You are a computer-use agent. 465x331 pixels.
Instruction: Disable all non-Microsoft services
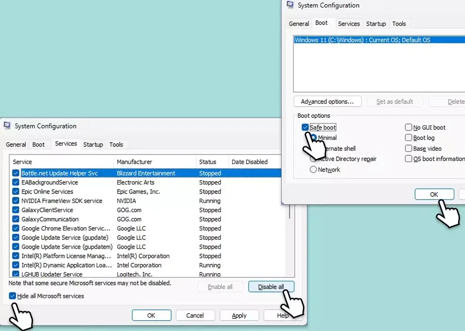tap(271, 286)
